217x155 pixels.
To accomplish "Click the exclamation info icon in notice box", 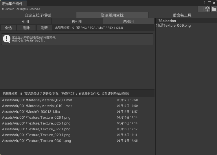I will tap(6, 39).
